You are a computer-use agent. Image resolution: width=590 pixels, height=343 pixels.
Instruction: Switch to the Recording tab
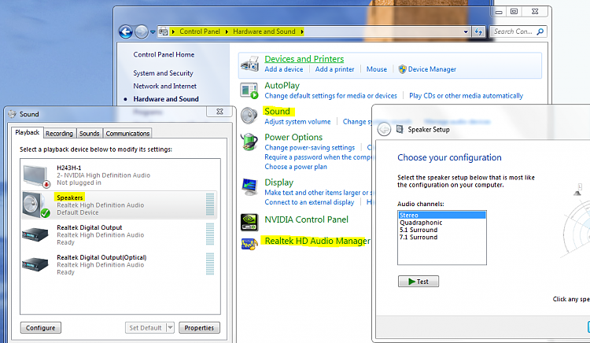coord(60,134)
